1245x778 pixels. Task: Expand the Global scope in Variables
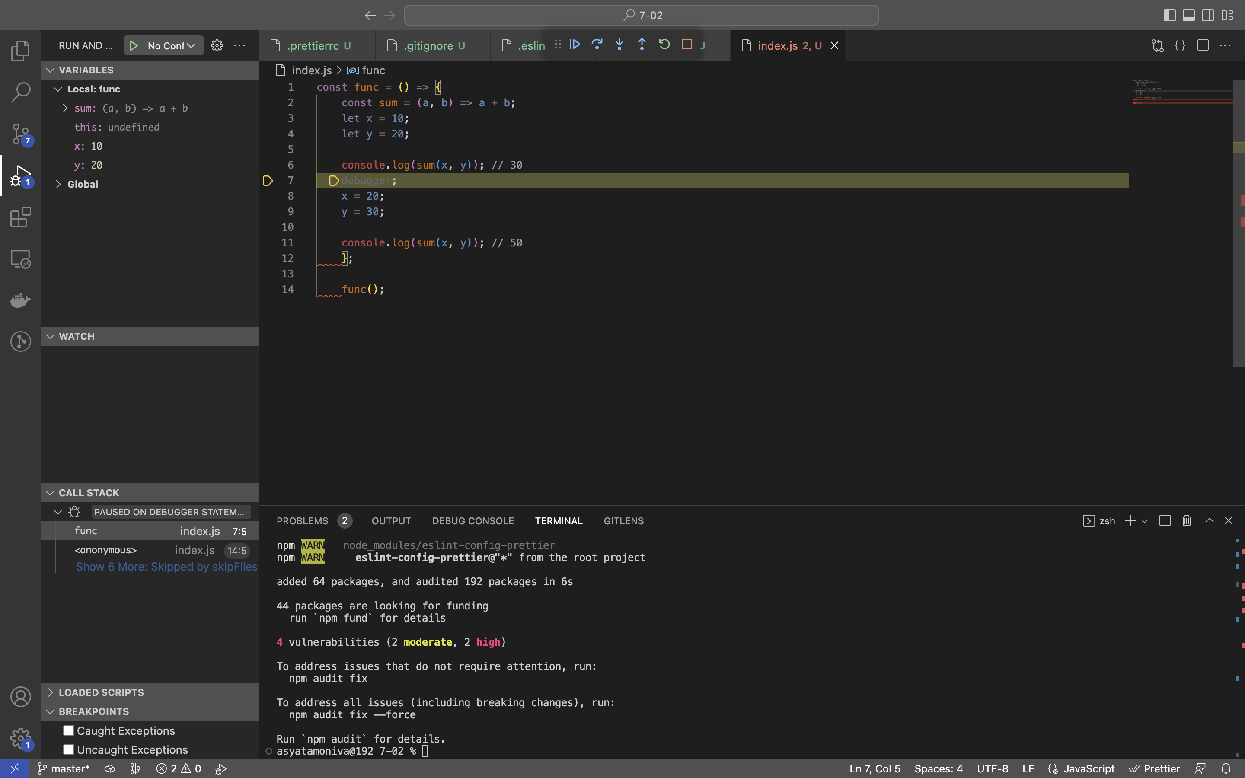point(58,184)
